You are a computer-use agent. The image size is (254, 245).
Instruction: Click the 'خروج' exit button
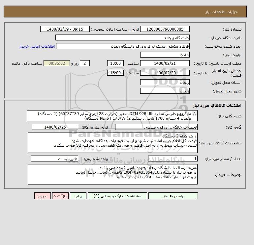pos(43,196)
